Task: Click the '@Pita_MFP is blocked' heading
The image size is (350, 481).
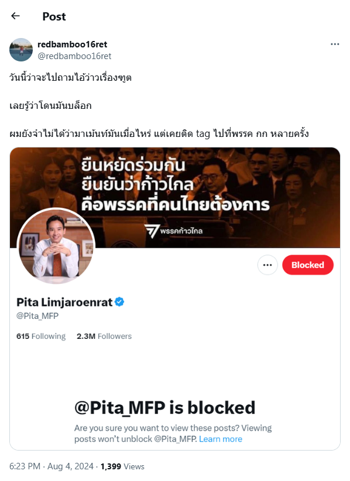Action: (164, 408)
